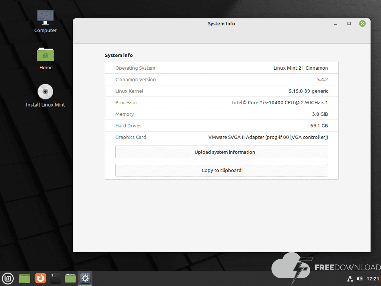Click the Copy to clipboard button

pyautogui.click(x=221, y=170)
